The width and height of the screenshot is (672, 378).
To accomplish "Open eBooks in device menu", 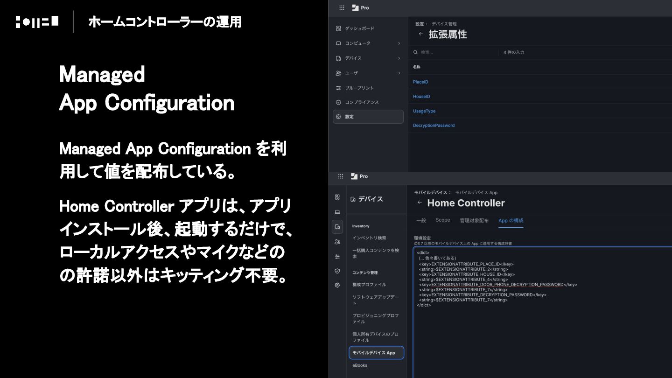I will 360,365.
